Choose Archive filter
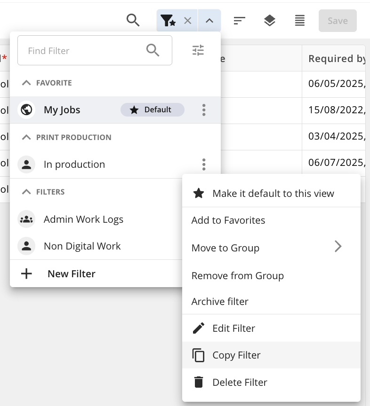Screen dimensions: 370x406 click(x=271, y=301)
